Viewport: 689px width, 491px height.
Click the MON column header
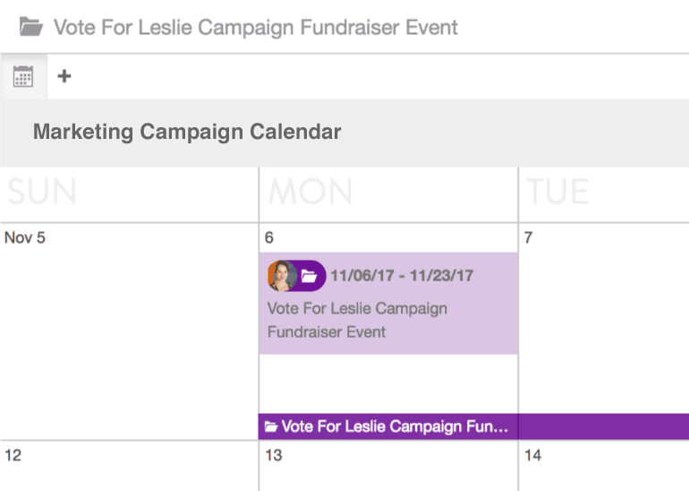tap(310, 193)
